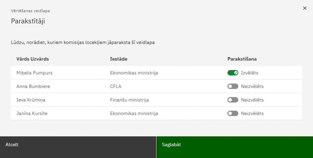Click the Parakstīšana column header

tap(242, 59)
